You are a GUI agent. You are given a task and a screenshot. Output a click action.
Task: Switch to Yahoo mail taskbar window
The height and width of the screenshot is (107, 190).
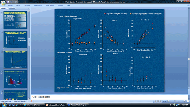pyautogui.click(x=33, y=105)
